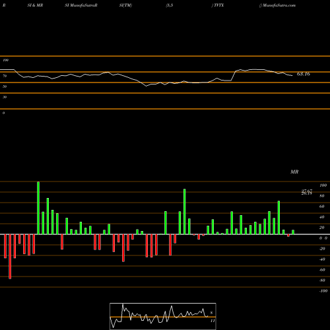The image size is (330, 330).
Task: Open the mini preview chart at the bottom
Action: [163, 316]
